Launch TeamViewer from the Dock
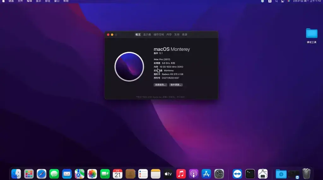 pyautogui.click(x=237, y=174)
